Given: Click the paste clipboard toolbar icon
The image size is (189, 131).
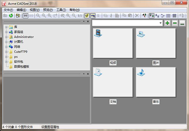Looking at the screenshot, I should (x=130, y=15).
